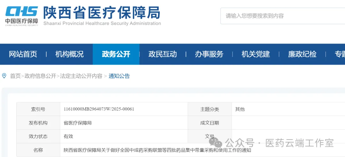
Task: Open the 办事服务 navigation item
Action: 209,54
